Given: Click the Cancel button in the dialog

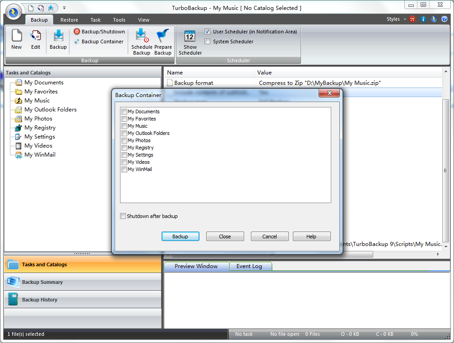Looking at the screenshot, I should (x=269, y=236).
